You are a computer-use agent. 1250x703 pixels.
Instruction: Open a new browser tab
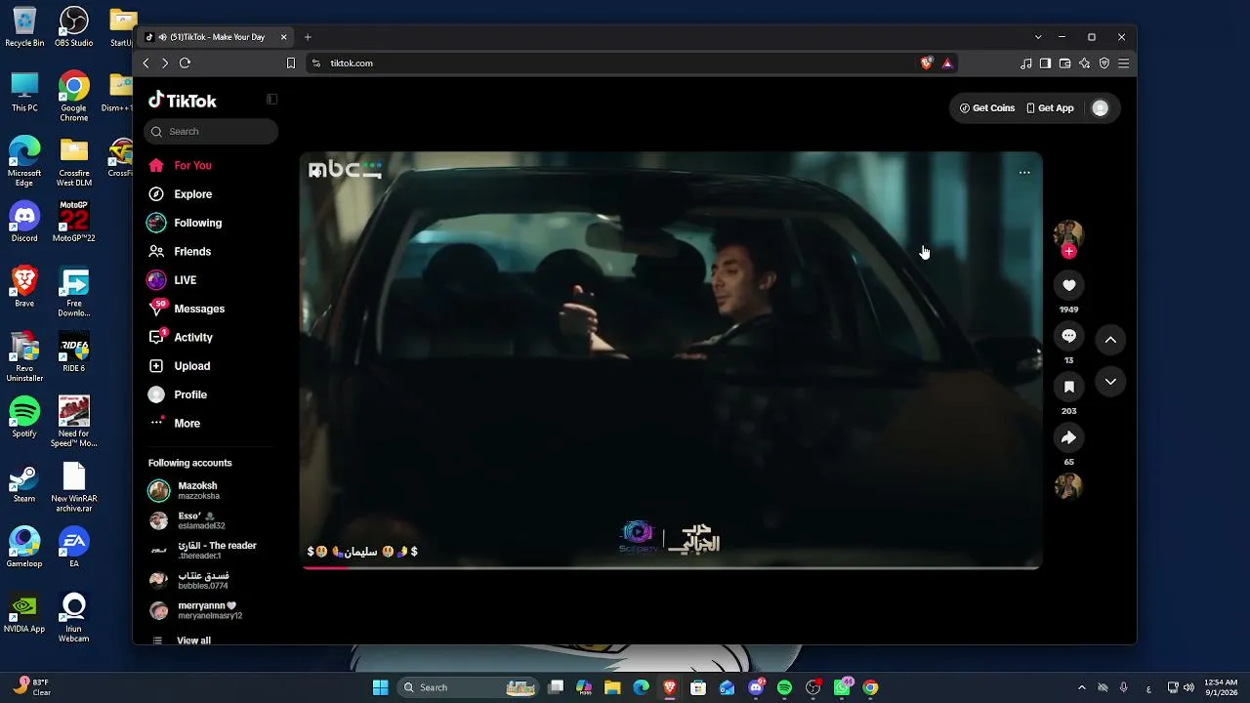coord(308,37)
